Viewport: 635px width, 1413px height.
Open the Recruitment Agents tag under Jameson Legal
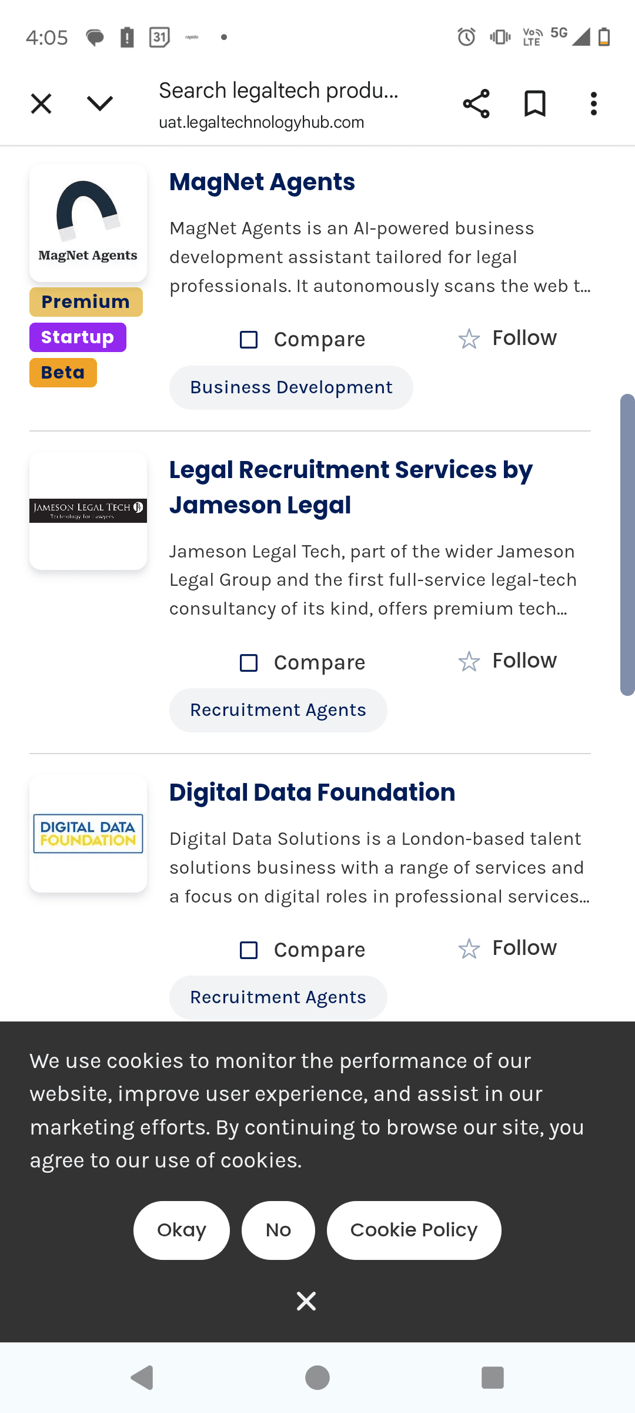click(x=278, y=710)
